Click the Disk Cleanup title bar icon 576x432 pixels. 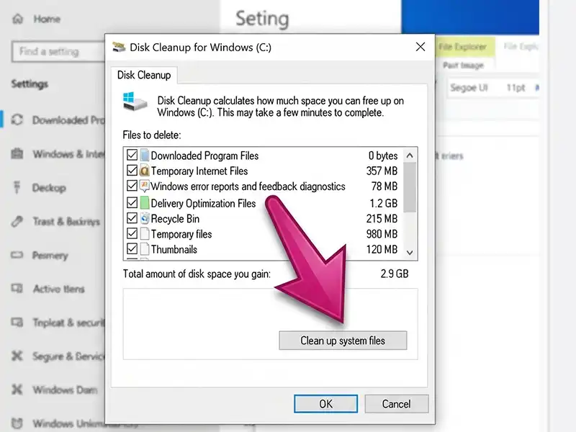point(119,47)
